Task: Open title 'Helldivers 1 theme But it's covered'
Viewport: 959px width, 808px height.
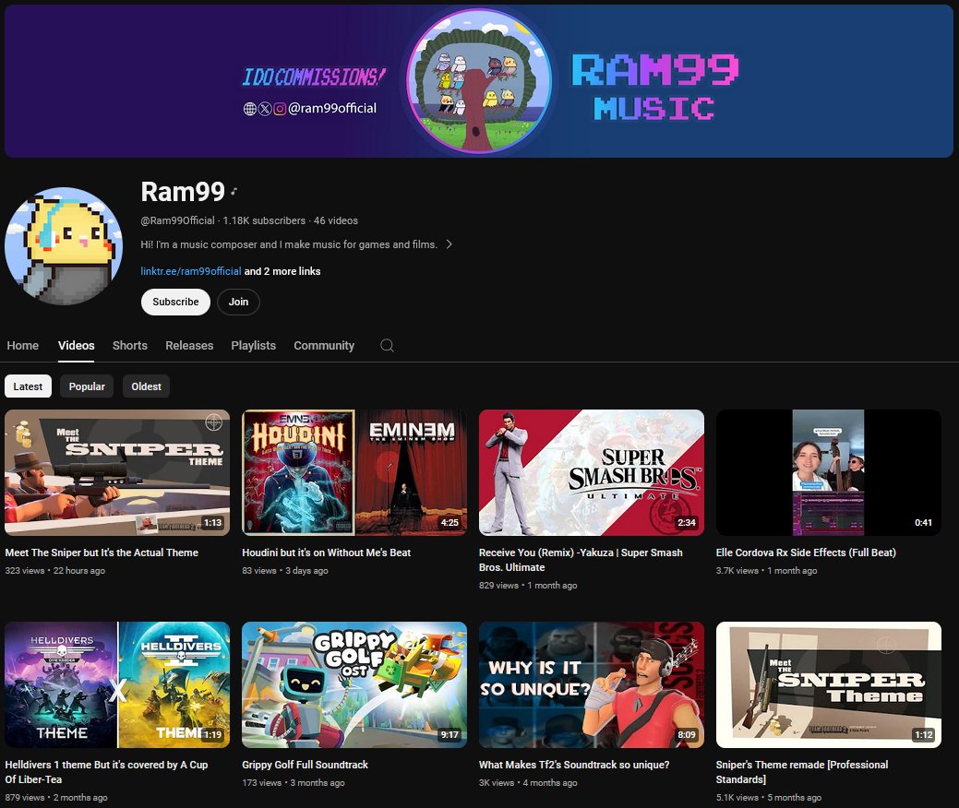Action: tap(106, 772)
